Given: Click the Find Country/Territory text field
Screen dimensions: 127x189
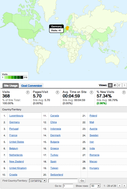Looking at the screenshot, I should coord(63,181).
